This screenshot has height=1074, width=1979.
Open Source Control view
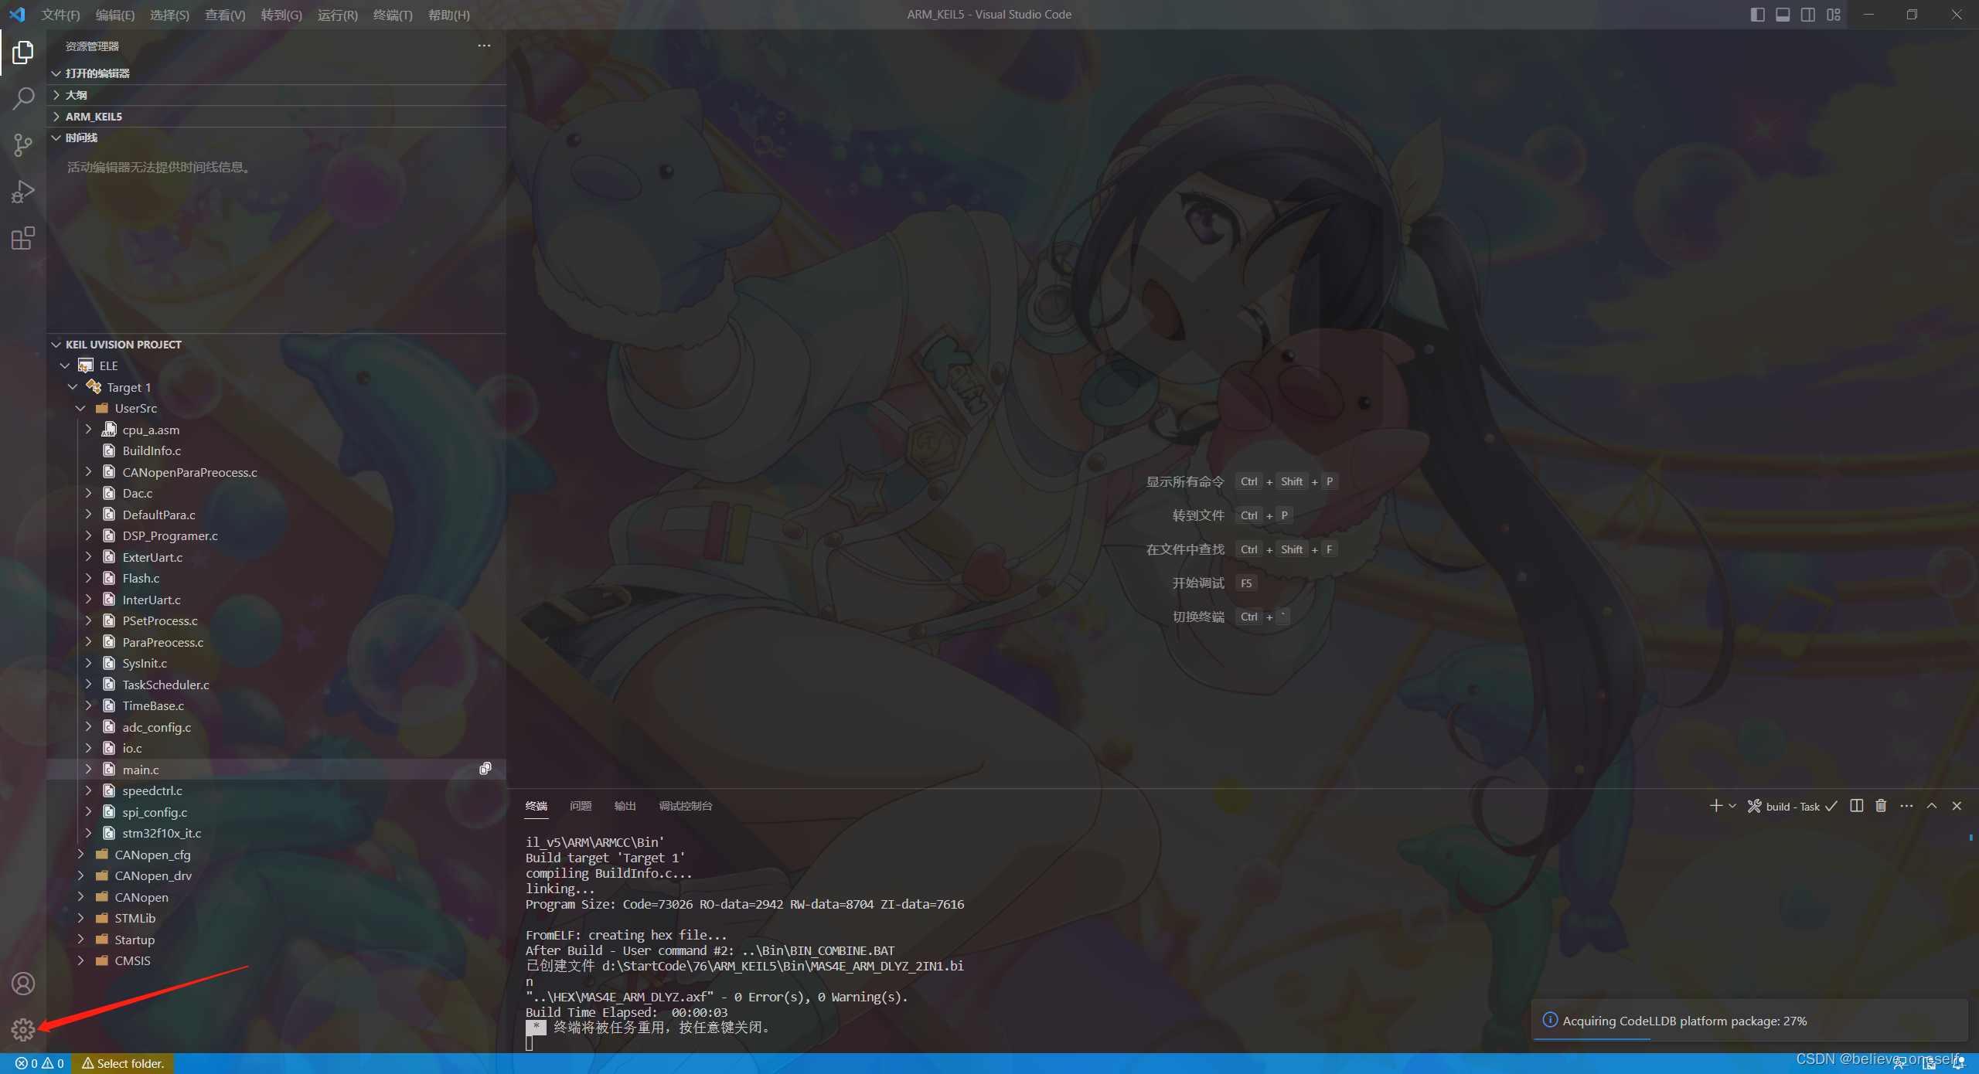pos(23,145)
